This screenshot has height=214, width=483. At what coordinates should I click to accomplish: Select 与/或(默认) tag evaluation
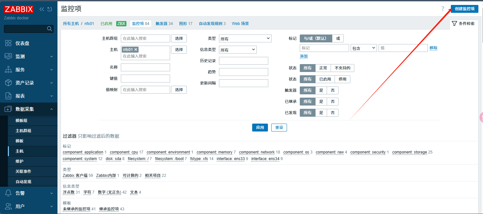[316, 38]
